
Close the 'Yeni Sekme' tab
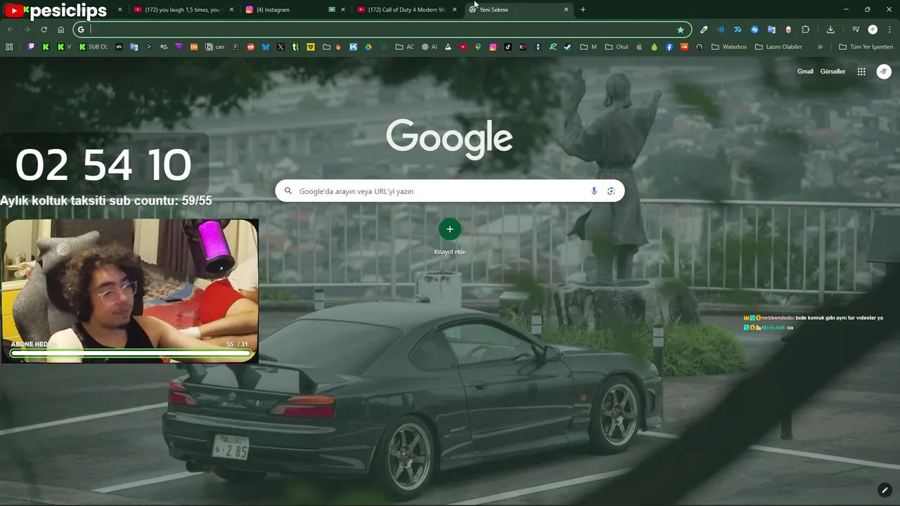pyautogui.click(x=566, y=10)
